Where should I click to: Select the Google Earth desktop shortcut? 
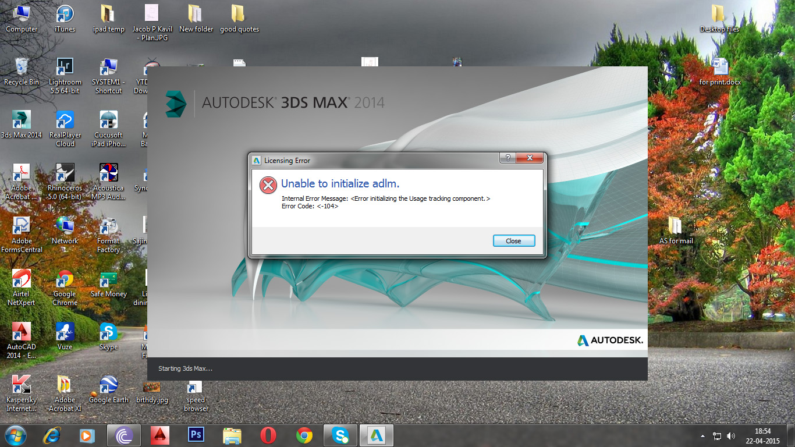coord(108,389)
